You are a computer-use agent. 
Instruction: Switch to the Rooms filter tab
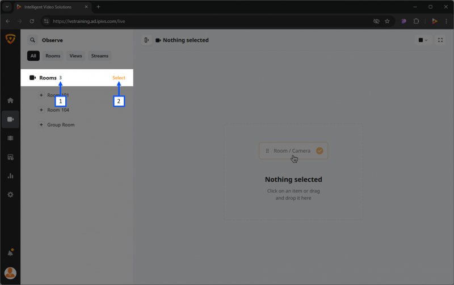(x=53, y=56)
